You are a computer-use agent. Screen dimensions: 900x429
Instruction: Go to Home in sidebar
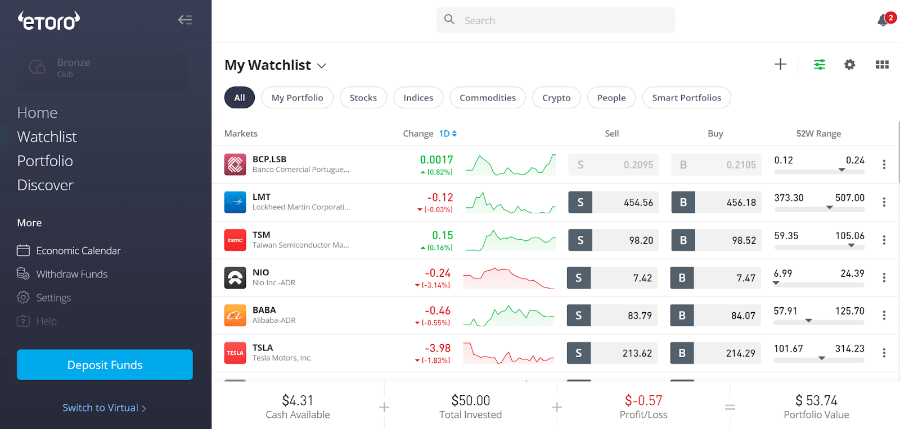pos(37,113)
